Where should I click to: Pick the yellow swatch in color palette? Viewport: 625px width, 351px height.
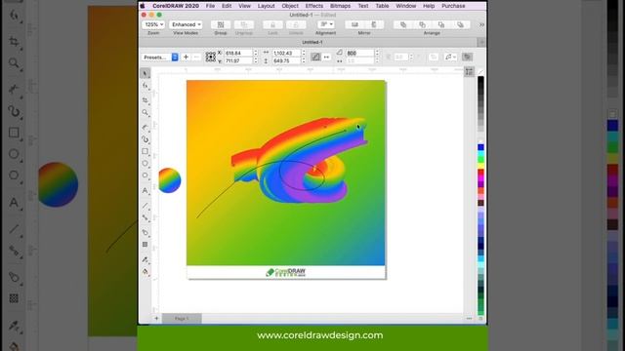(480, 166)
